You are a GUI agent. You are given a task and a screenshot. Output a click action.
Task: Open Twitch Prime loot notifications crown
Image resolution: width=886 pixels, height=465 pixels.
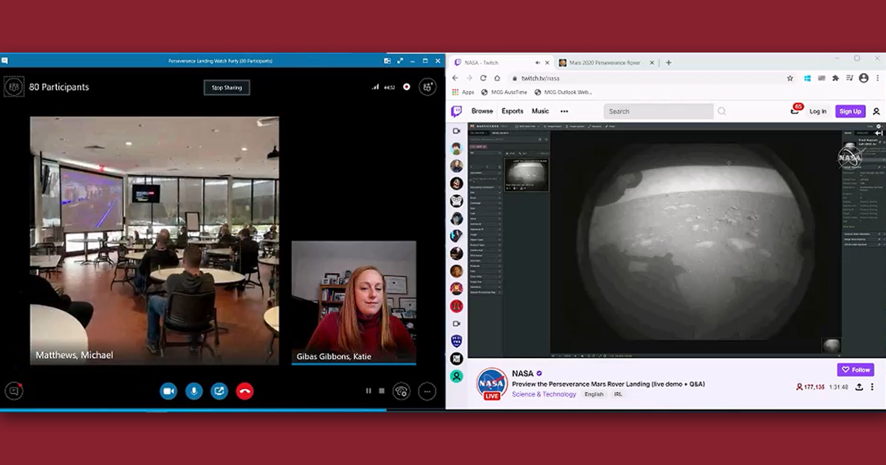[x=795, y=110]
